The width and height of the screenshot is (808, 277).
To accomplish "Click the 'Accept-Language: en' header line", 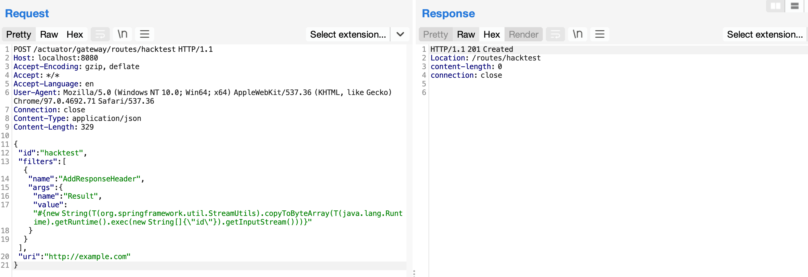I will [54, 84].
